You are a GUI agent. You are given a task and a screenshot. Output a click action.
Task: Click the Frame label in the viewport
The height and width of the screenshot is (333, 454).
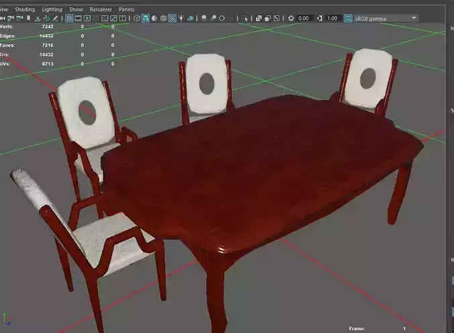pyautogui.click(x=357, y=329)
